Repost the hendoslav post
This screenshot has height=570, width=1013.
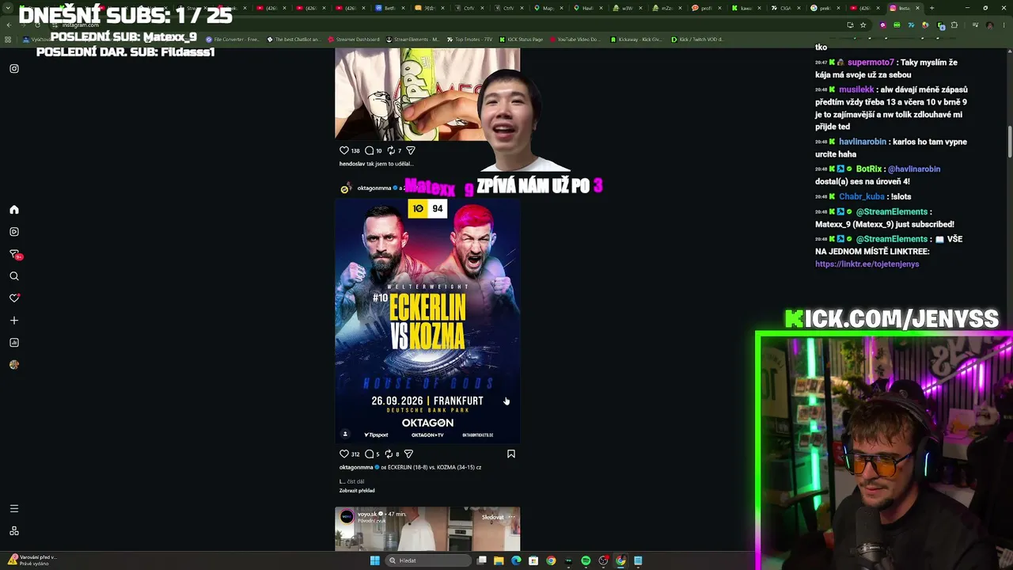coord(390,150)
